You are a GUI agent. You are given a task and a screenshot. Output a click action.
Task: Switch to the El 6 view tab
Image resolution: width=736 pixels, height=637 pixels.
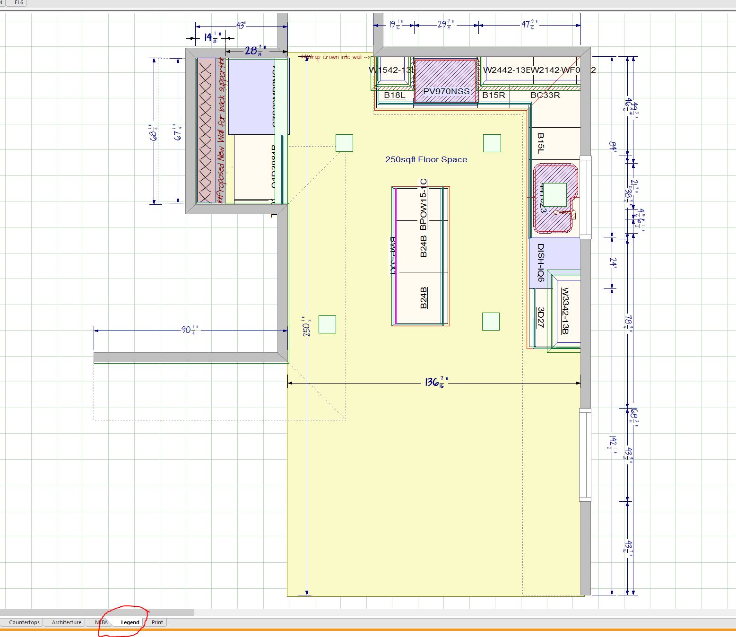click(x=18, y=3)
